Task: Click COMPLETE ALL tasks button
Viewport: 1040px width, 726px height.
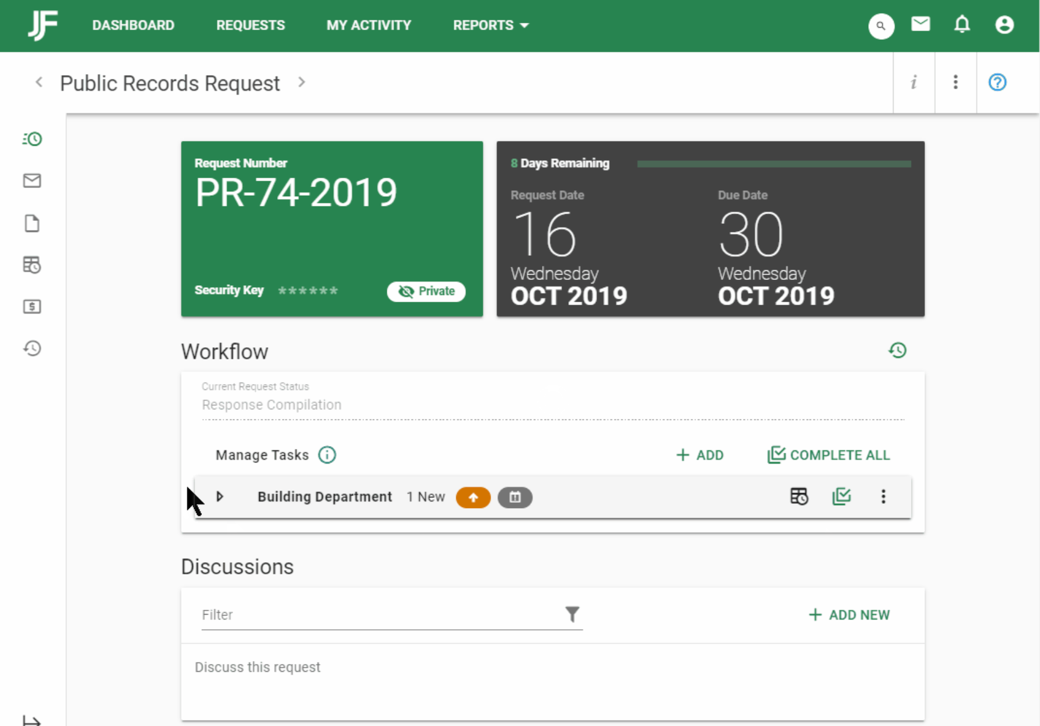Action: pos(829,455)
